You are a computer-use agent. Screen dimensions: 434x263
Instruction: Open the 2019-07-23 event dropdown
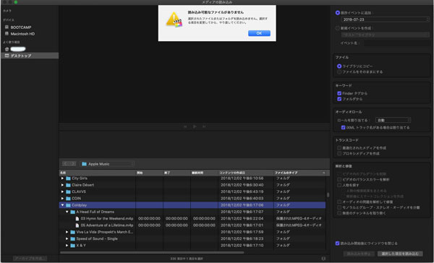(386, 20)
